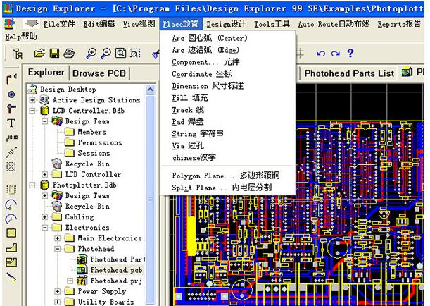Viewport: 430px width, 306px height.
Task: Open the View menu
Action: [x=139, y=24]
